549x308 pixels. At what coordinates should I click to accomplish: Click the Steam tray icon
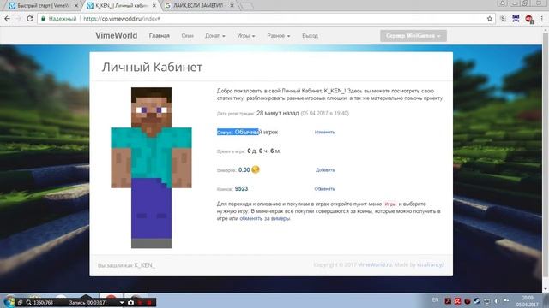[477, 301]
